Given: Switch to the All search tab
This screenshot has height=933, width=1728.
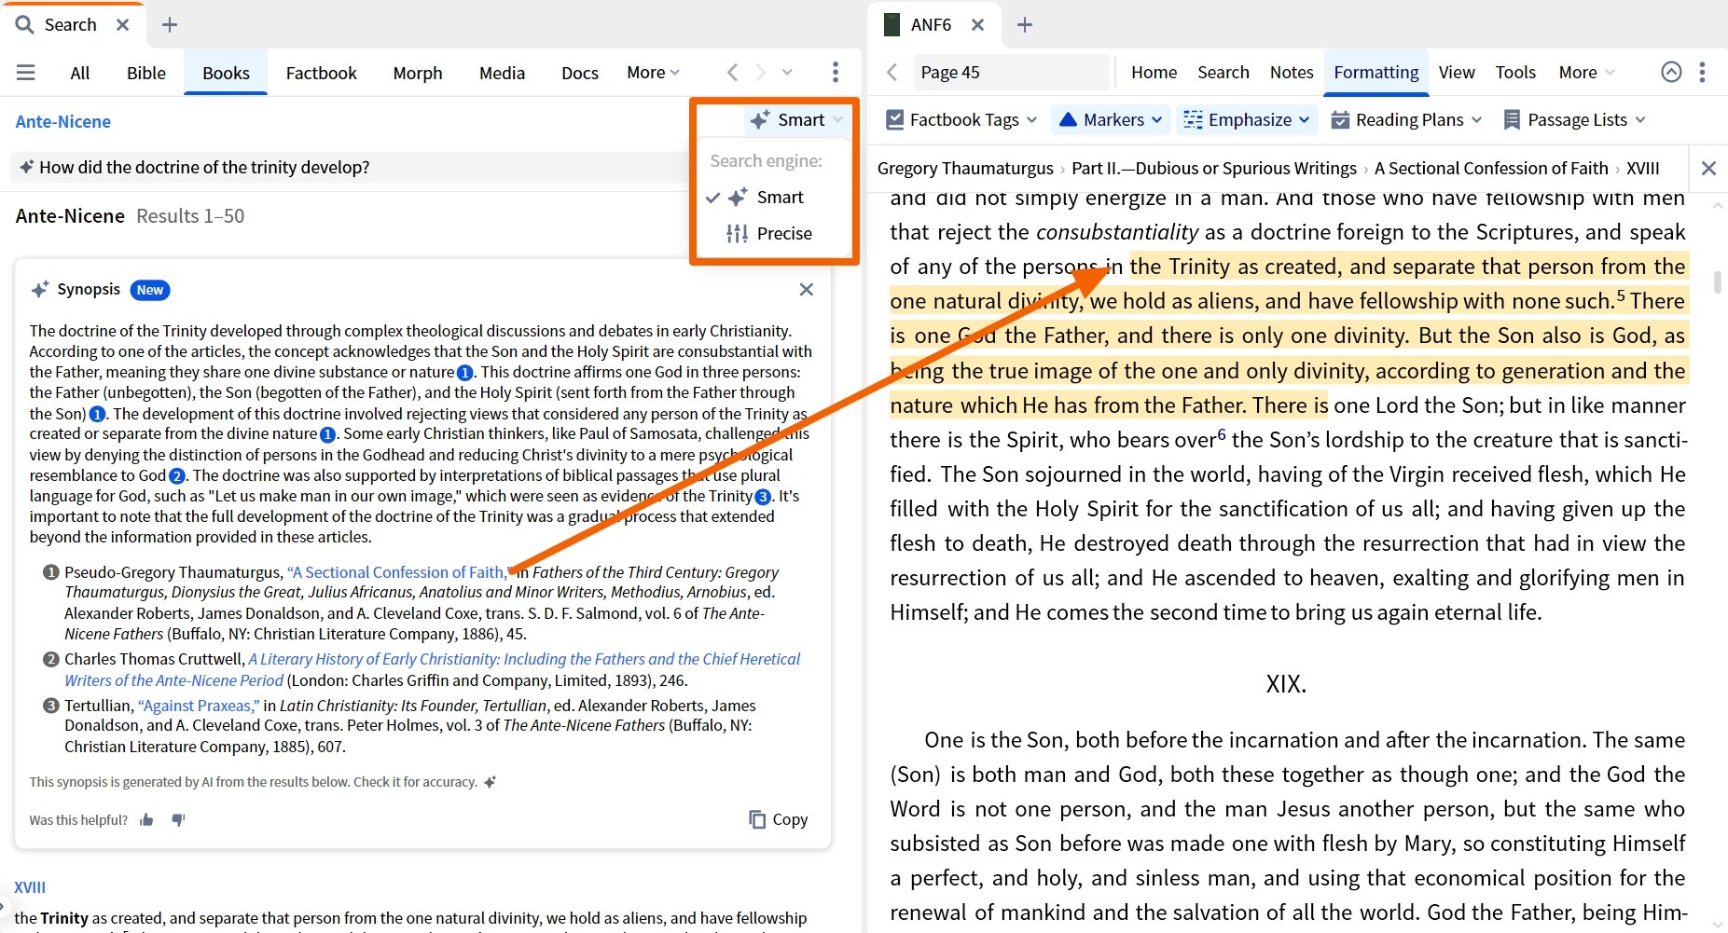Looking at the screenshot, I should (x=80, y=73).
